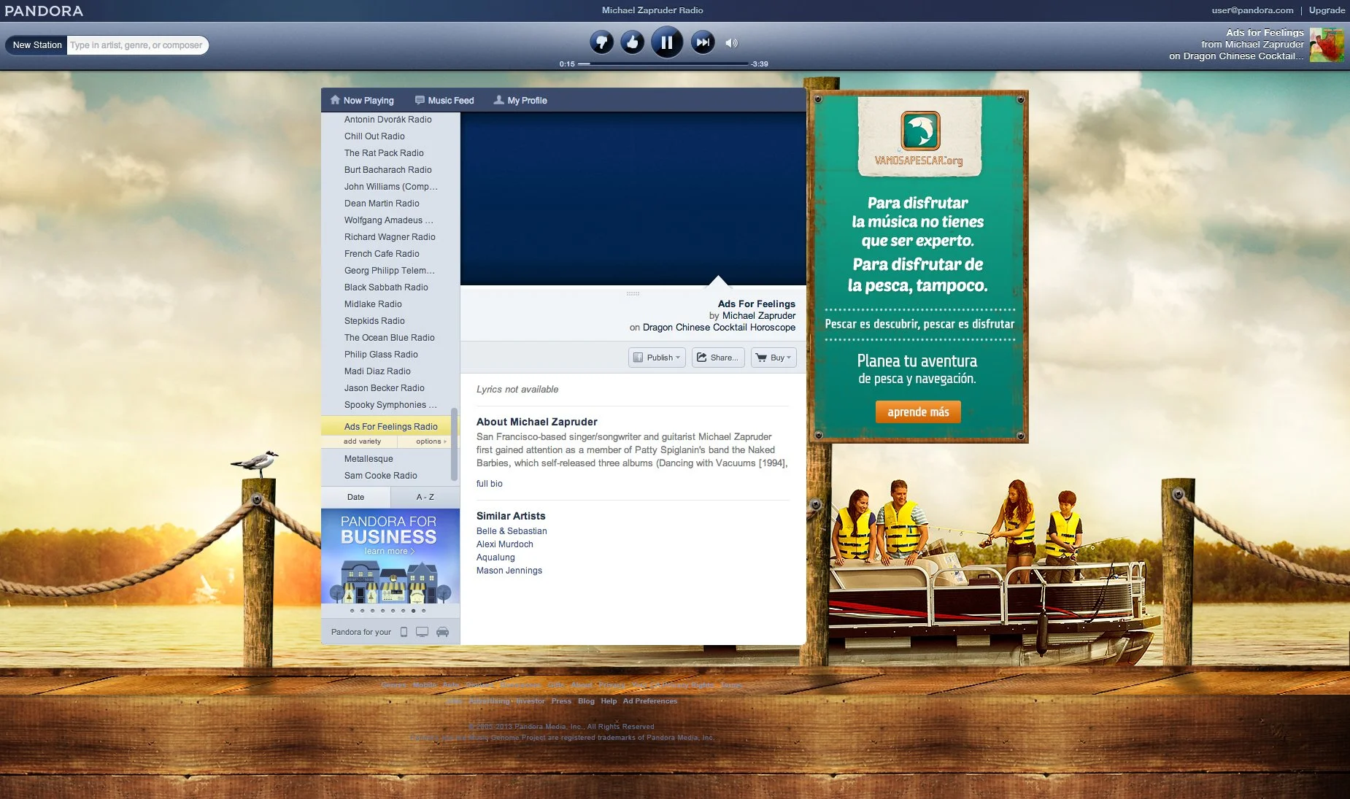Select French Cafe Radio station
1350x799 pixels.
[382, 254]
